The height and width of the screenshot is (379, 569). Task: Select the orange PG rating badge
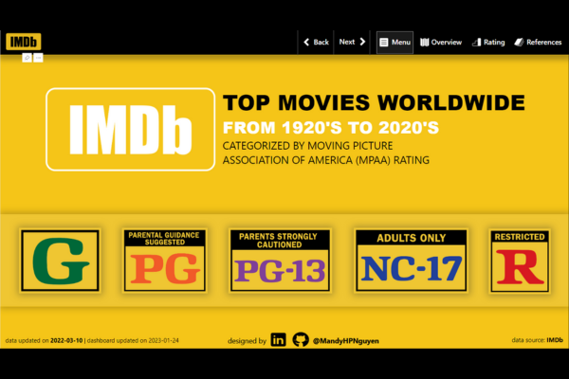(165, 261)
